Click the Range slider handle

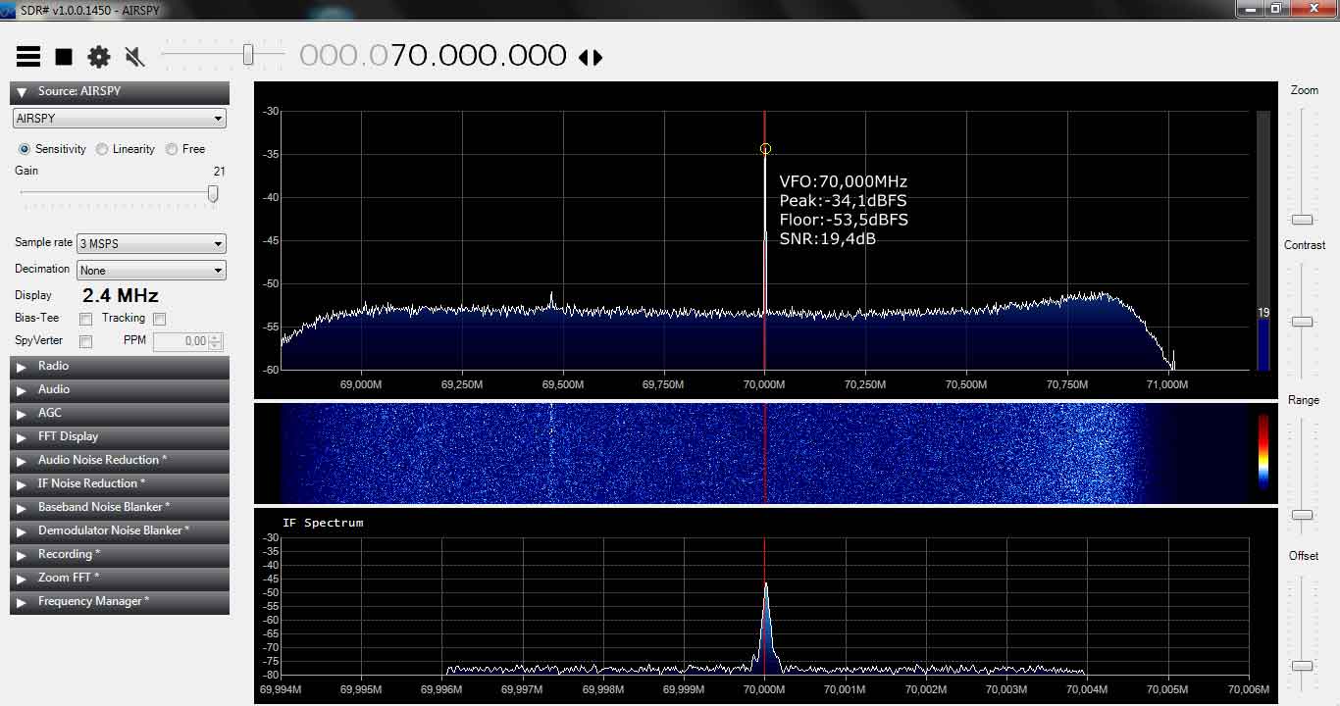click(x=1302, y=515)
